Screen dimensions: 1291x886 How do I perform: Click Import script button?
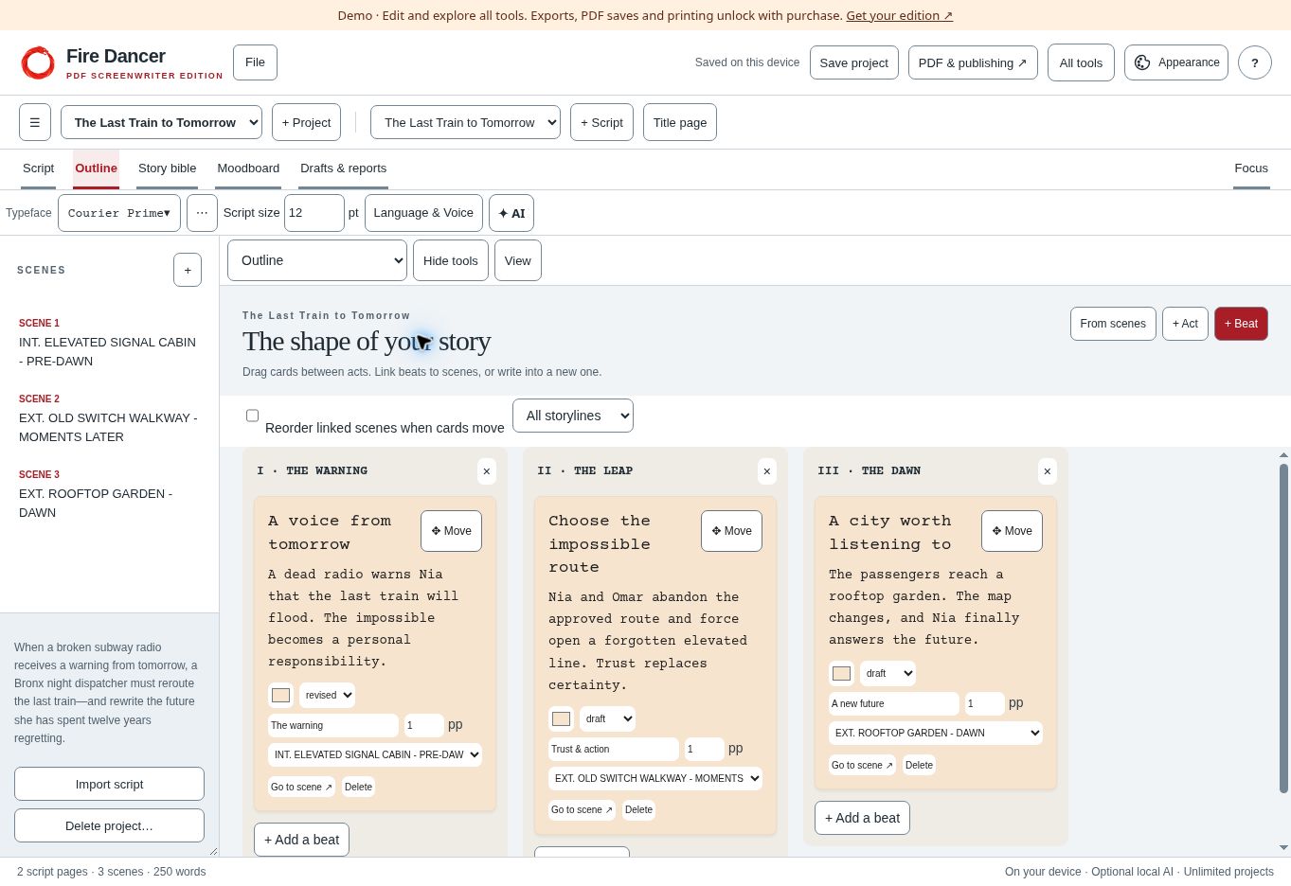click(x=109, y=784)
